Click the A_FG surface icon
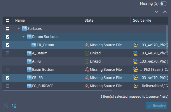Screen dimensions: 171x112 29,61
